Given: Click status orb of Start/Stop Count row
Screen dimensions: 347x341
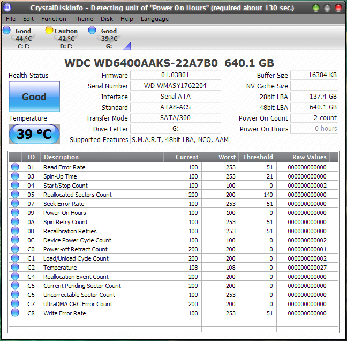Looking at the screenshot, I should click(15, 185).
